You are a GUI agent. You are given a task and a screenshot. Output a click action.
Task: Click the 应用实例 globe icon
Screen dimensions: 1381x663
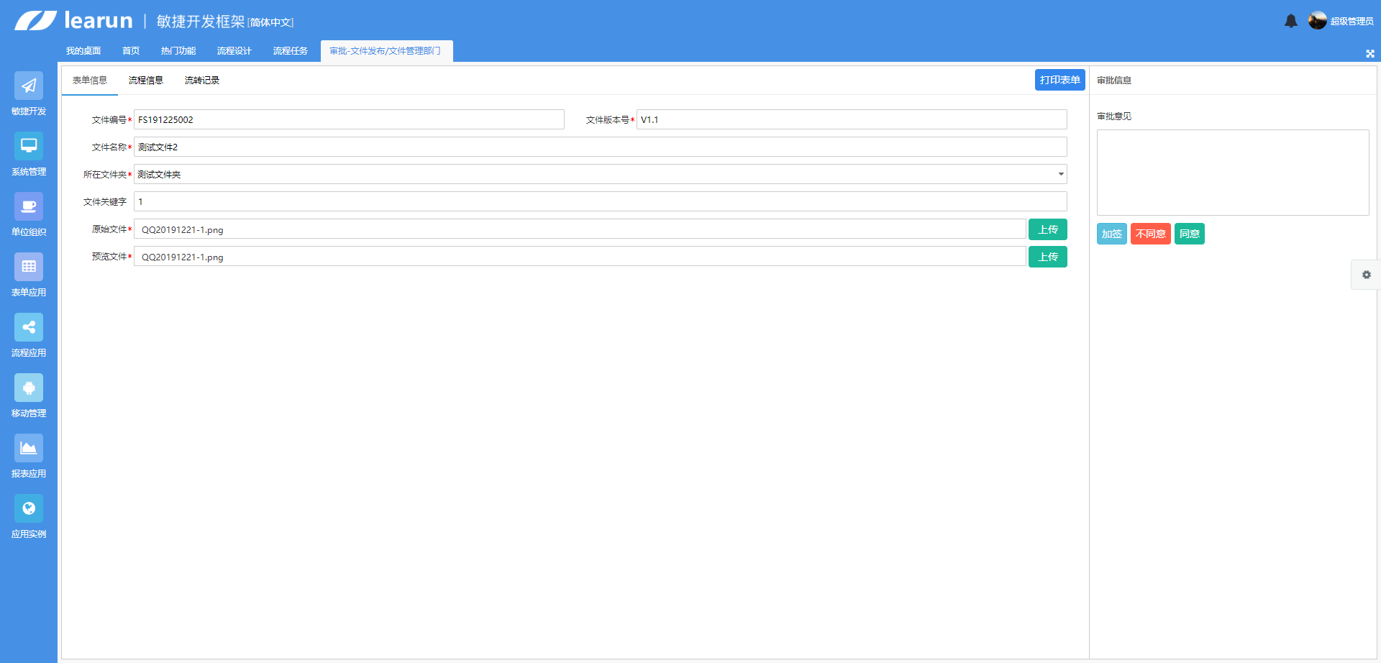pyautogui.click(x=29, y=509)
